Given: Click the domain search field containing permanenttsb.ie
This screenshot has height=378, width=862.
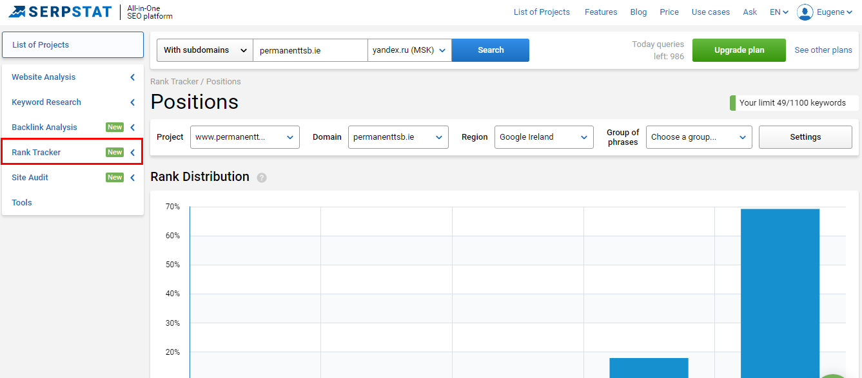Looking at the screenshot, I should 310,50.
